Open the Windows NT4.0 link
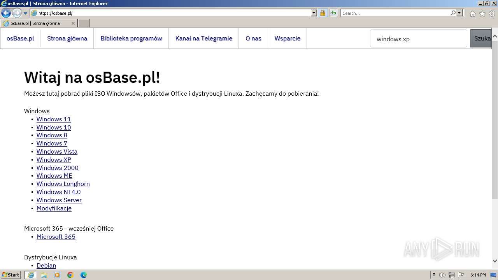 [x=58, y=192]
